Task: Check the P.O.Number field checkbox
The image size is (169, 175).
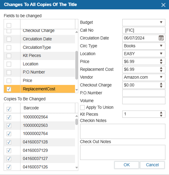Action: pyautogui.click(x=9, y=73)
